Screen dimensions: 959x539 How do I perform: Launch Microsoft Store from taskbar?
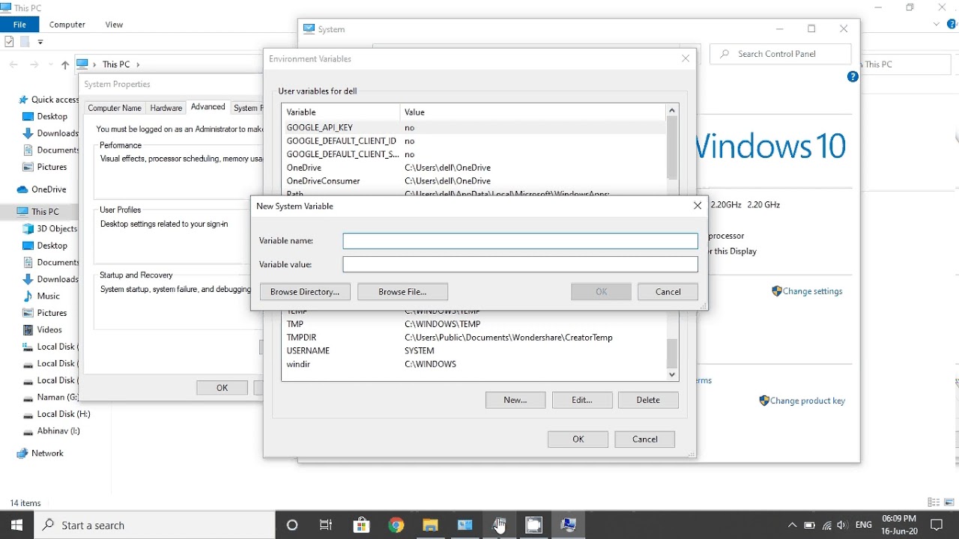(361, 526)
